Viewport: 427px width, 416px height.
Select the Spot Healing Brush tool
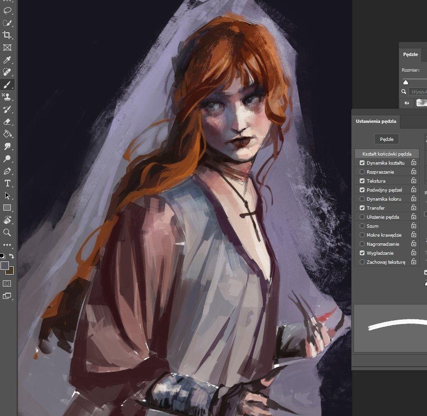click(7, 72)
